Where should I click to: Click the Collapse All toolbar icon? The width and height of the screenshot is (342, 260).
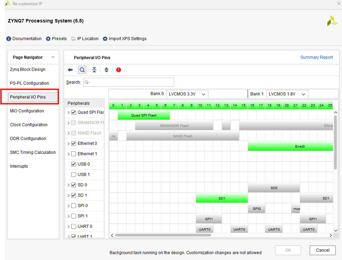coord(94,70)
